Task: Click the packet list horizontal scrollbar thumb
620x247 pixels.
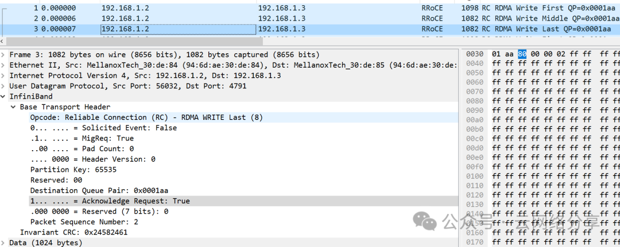Action: [x=134, y=41]
